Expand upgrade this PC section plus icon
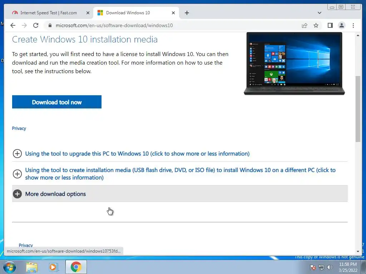 click(17, 153)
